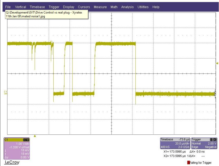The image size is (219, 166).
Task: Click the 2.00 V trigger level
Action: click(x=212, y=143)
